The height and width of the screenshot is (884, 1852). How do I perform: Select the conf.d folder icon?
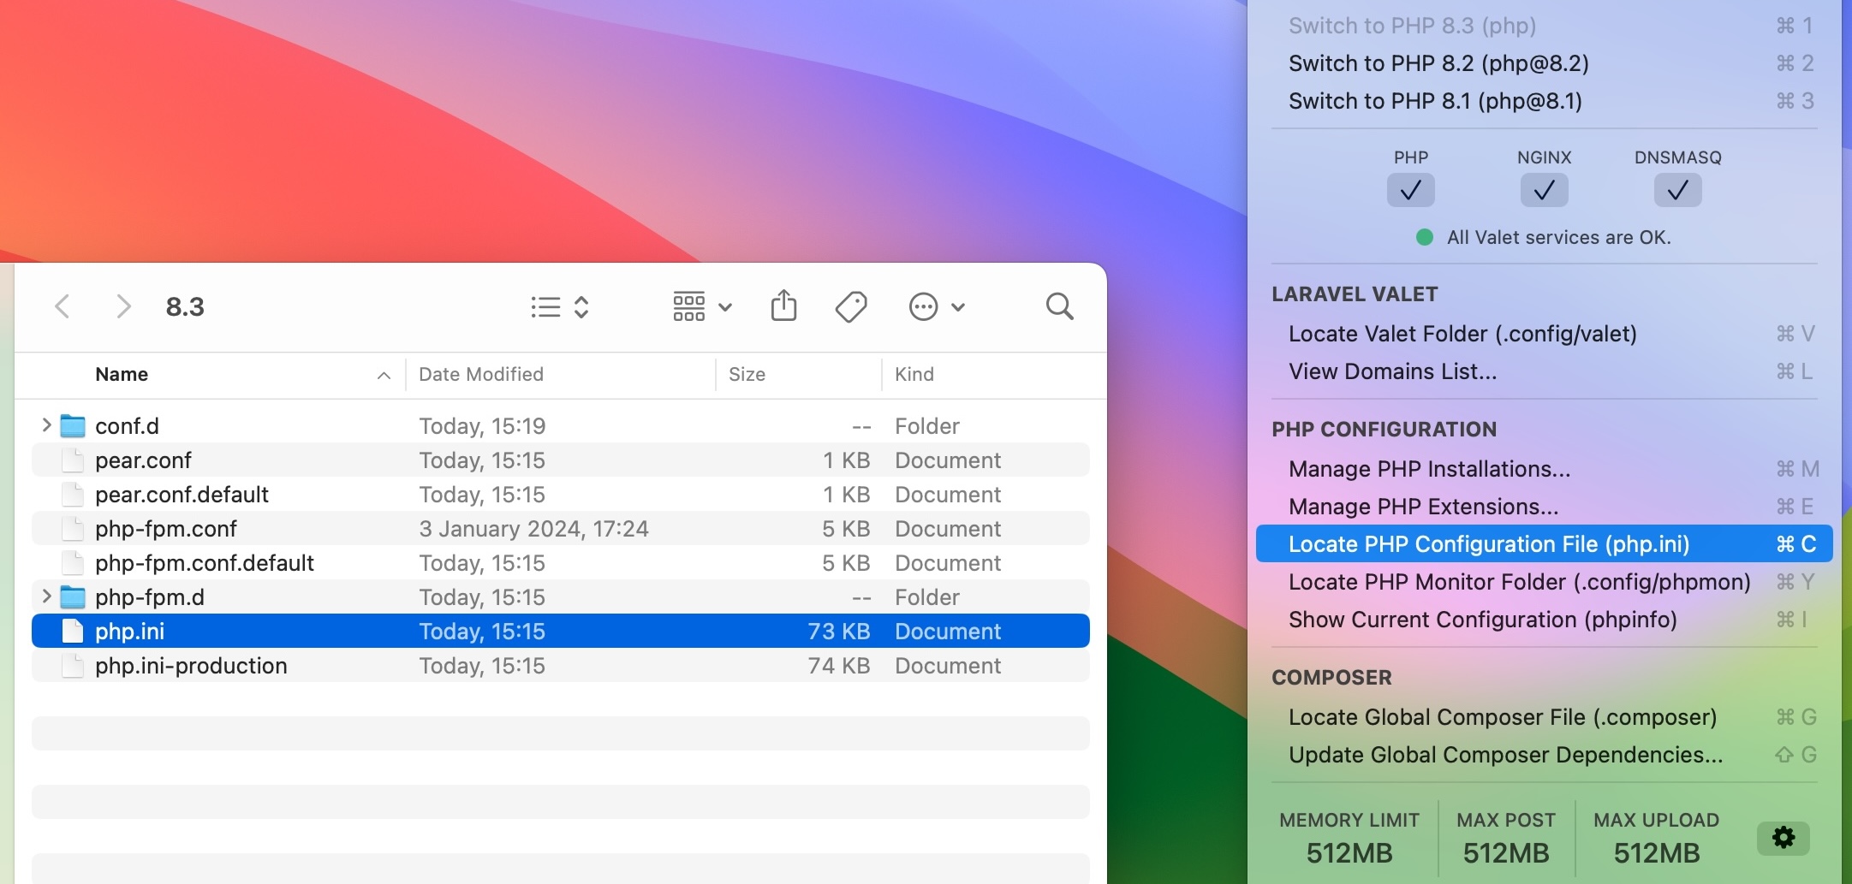point(73,425)
